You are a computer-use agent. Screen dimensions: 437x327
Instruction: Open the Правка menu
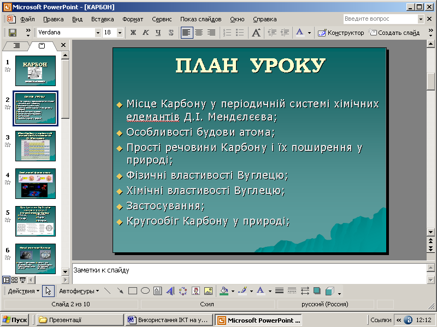coord(54,19)
